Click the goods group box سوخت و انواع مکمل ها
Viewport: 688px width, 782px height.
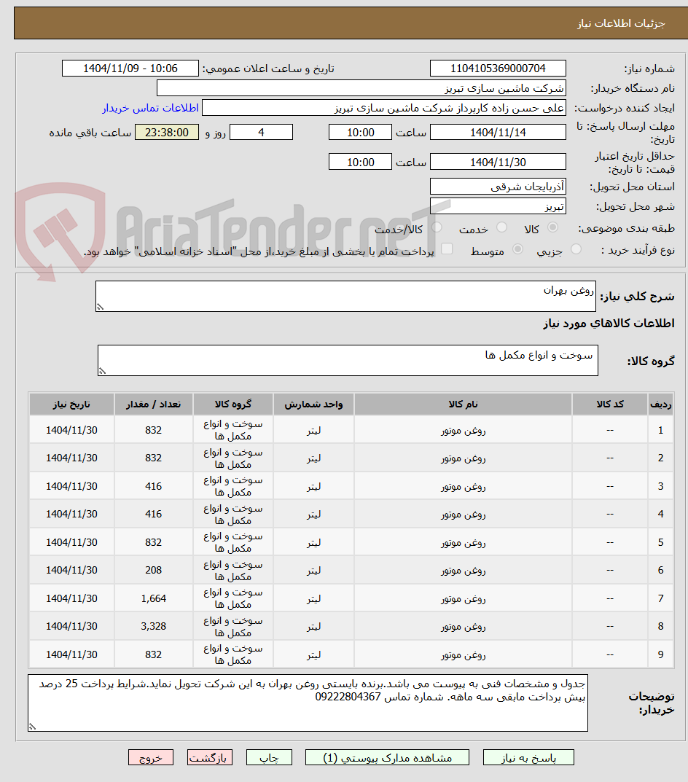tap(348, 360)
